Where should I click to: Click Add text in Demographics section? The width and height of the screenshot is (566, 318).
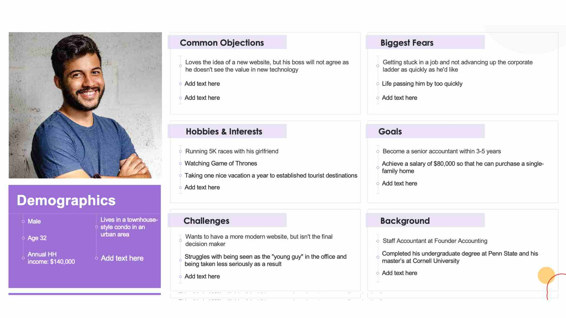[x=122, y=258]
